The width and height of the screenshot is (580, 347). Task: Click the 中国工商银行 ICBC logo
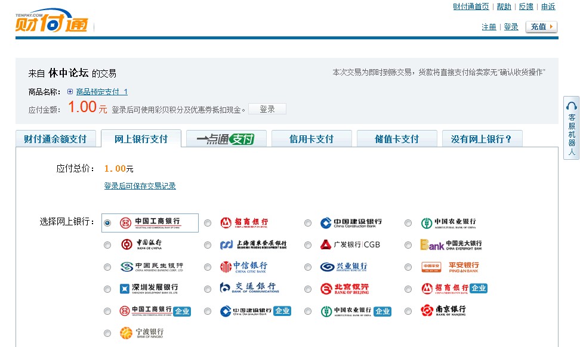point(150,223)
